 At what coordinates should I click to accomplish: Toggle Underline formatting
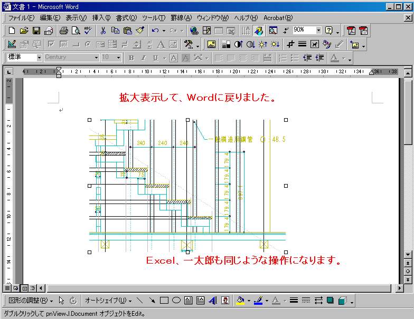(155, 58)
